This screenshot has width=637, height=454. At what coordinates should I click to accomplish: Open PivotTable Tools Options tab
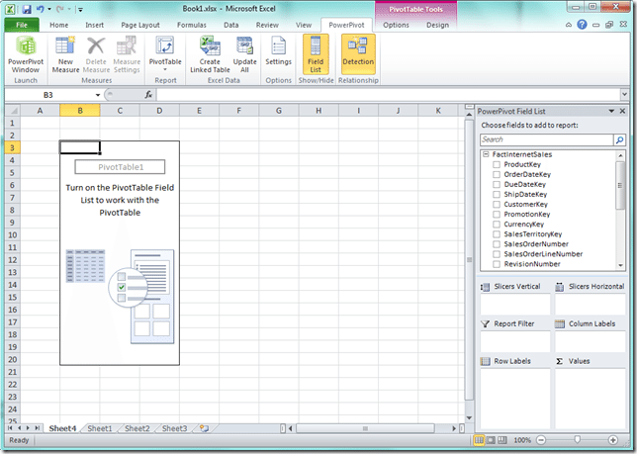(396, 25)
